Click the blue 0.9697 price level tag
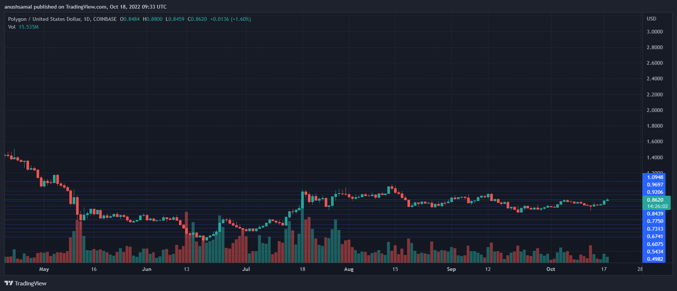 [654, 185]
